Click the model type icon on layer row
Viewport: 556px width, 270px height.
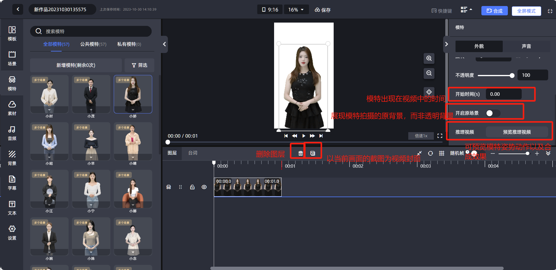click(169, 187)
